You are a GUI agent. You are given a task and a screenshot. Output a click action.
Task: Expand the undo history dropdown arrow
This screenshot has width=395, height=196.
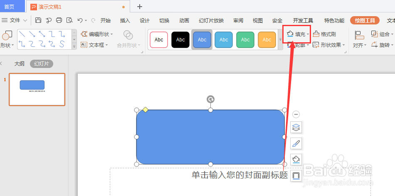(x=86, y=21)
